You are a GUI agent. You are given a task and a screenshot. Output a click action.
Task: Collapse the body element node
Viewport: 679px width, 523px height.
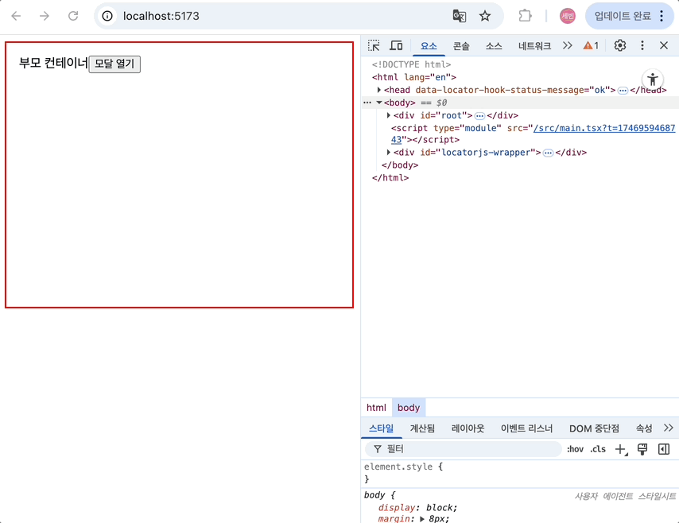point(379,103)
